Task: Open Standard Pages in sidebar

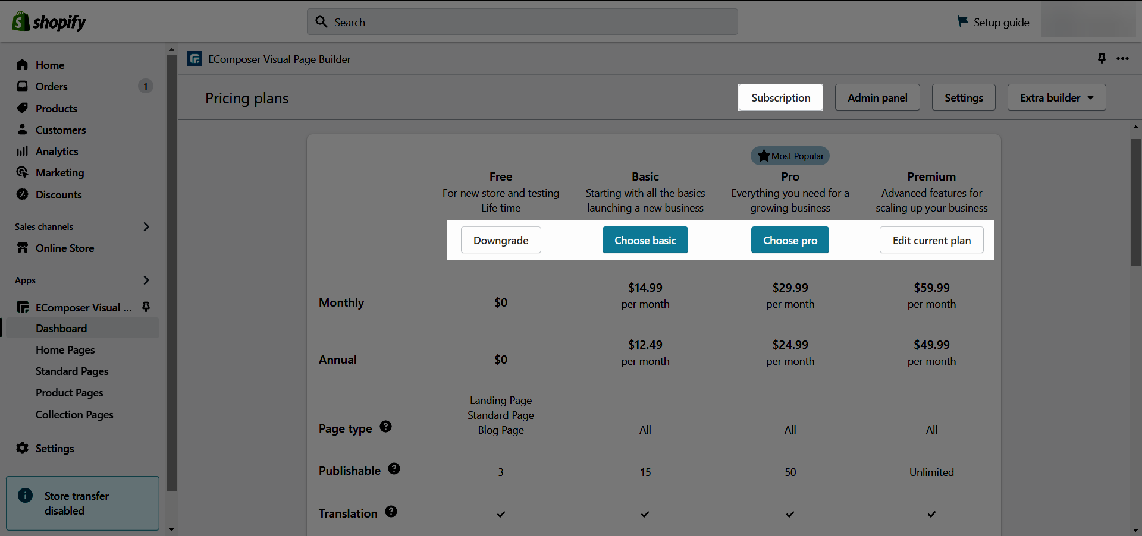Action: (72, 371)
